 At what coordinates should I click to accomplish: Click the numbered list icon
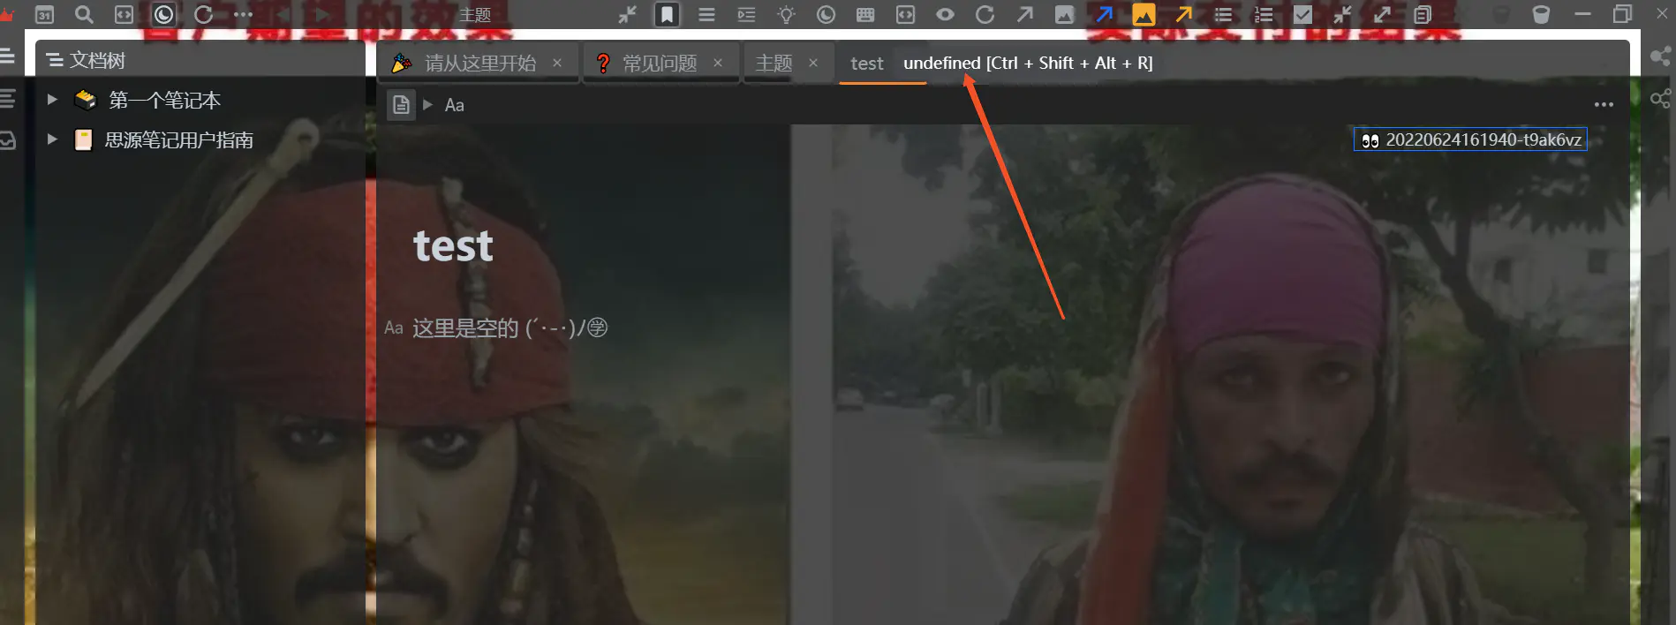[x=1263, y=14]
